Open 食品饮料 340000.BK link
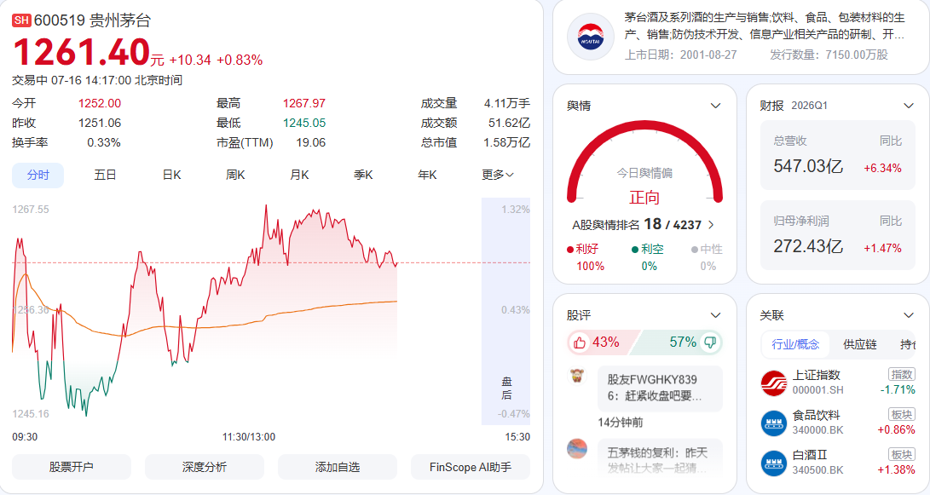The width and height of the screenshot is (930, 495). tap(837, 423)
